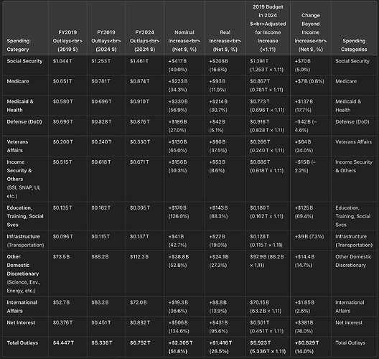Screen dimensions: 379x359
Task: Select the $6.752T Total Outlays value
Action: [x=140, y=342]
